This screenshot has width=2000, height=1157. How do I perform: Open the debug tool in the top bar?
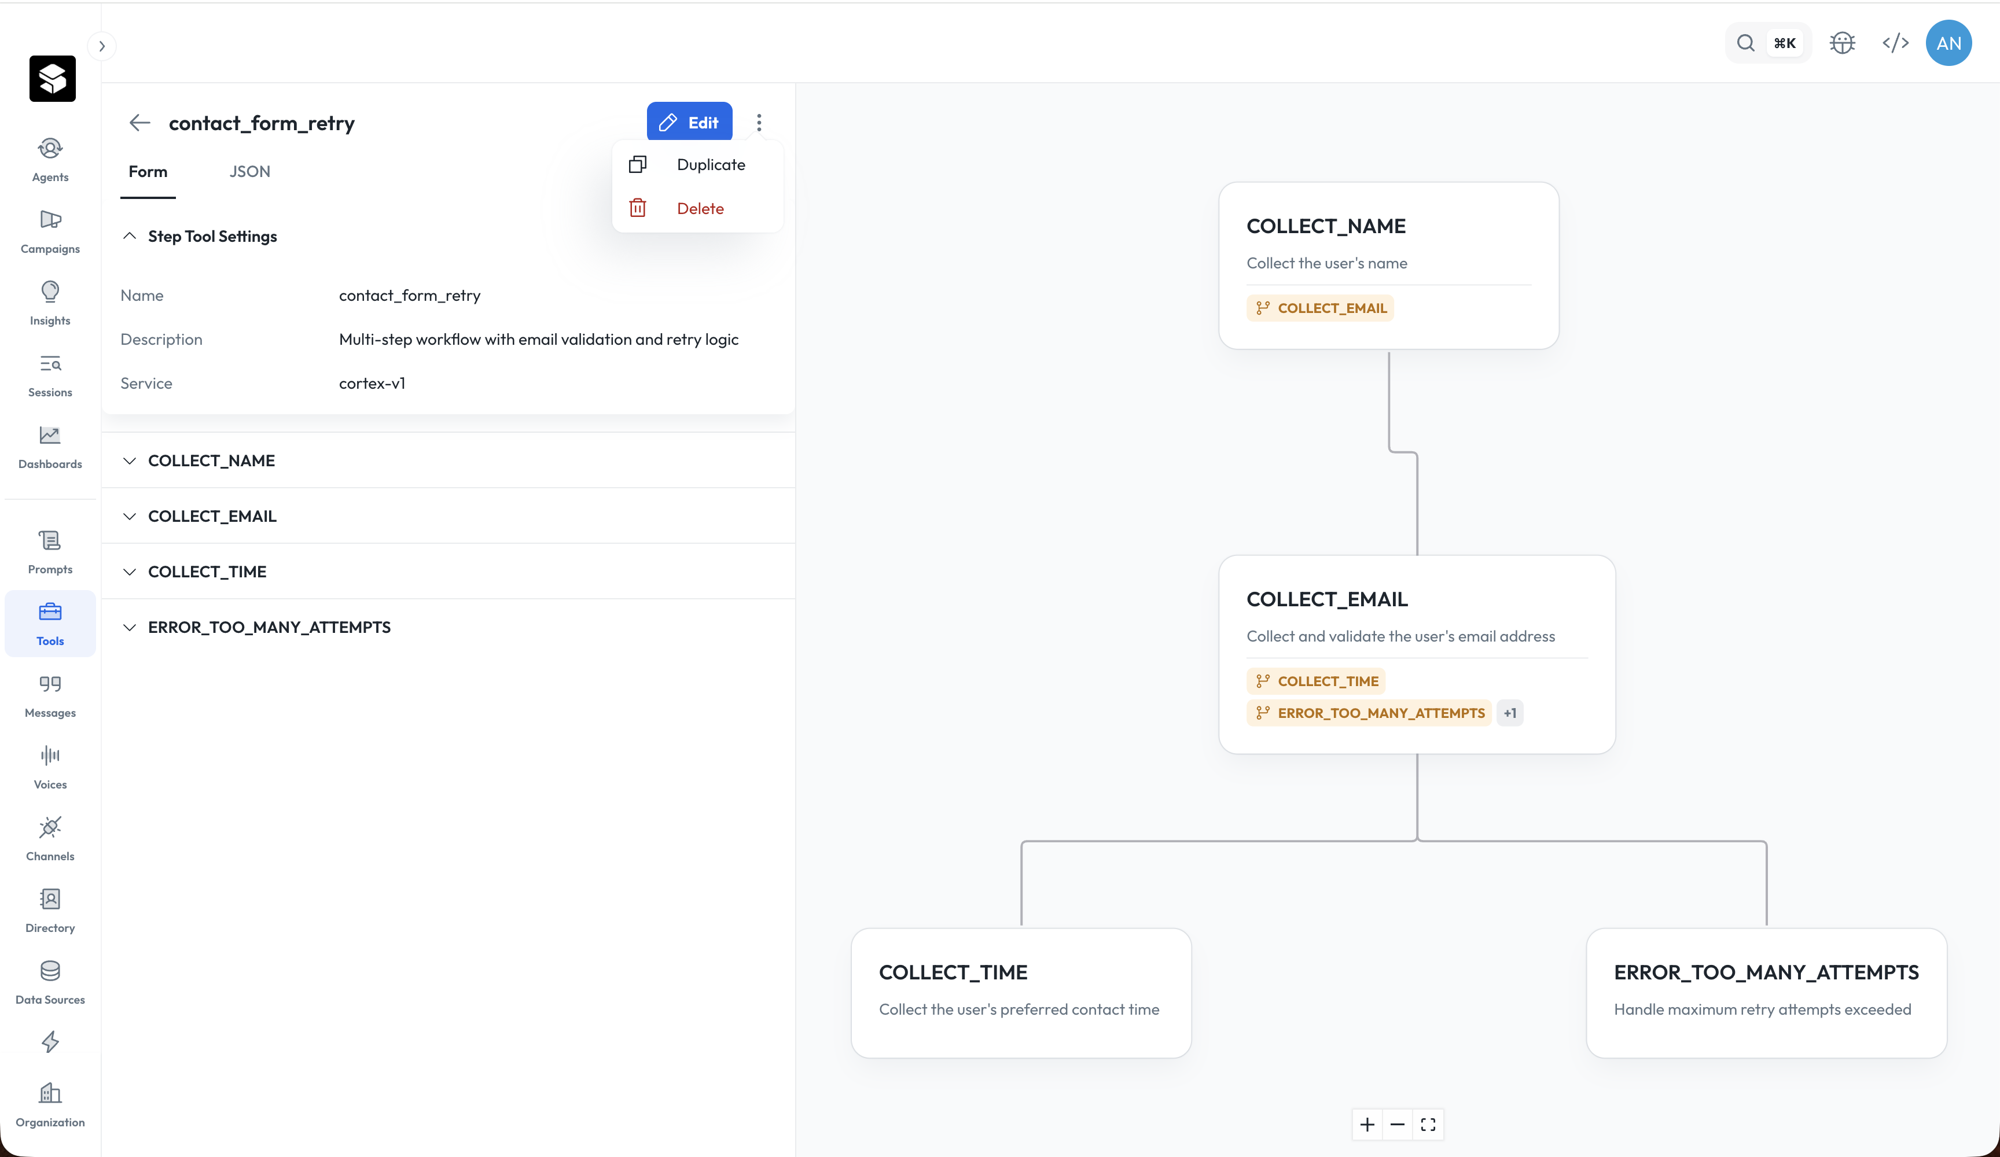coord(1842,43)
